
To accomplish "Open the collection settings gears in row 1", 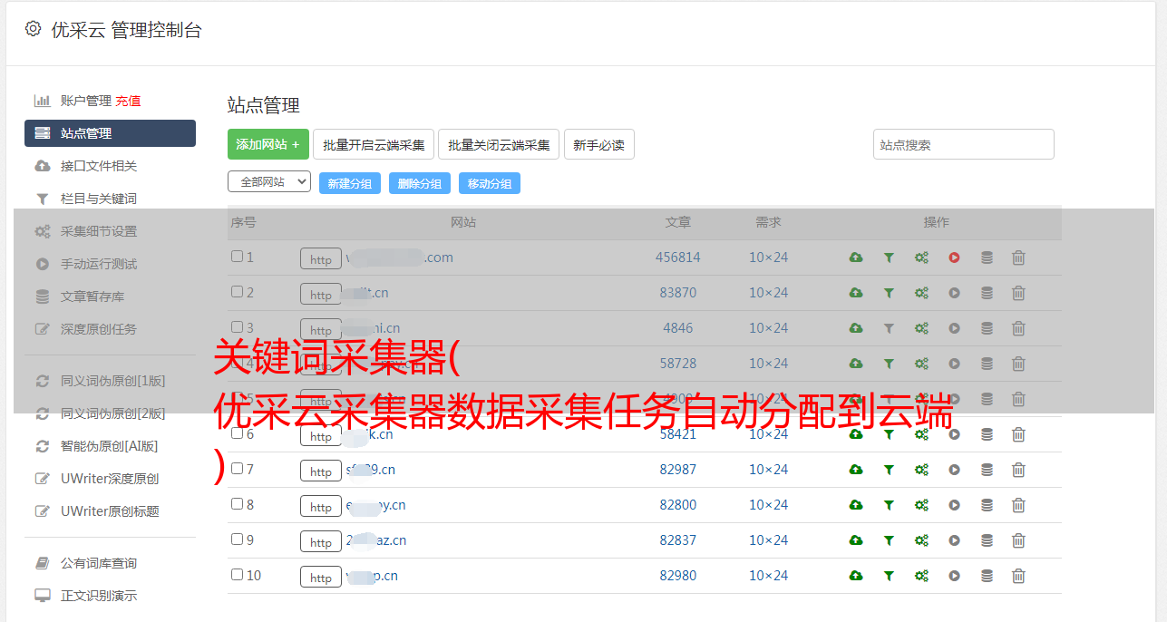I will tap(921, 258).
